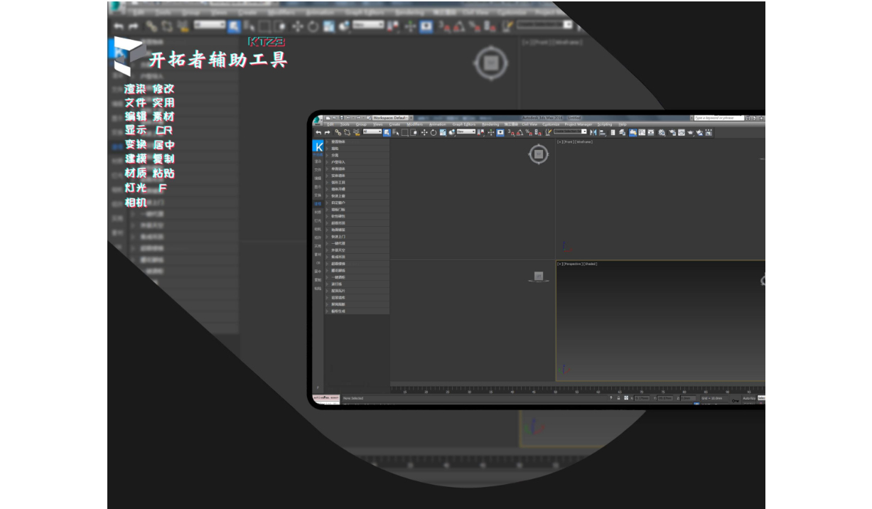This screenshot has width=872, height=509.
Task: Open the Material Editor icon
Action: [661, 132]
